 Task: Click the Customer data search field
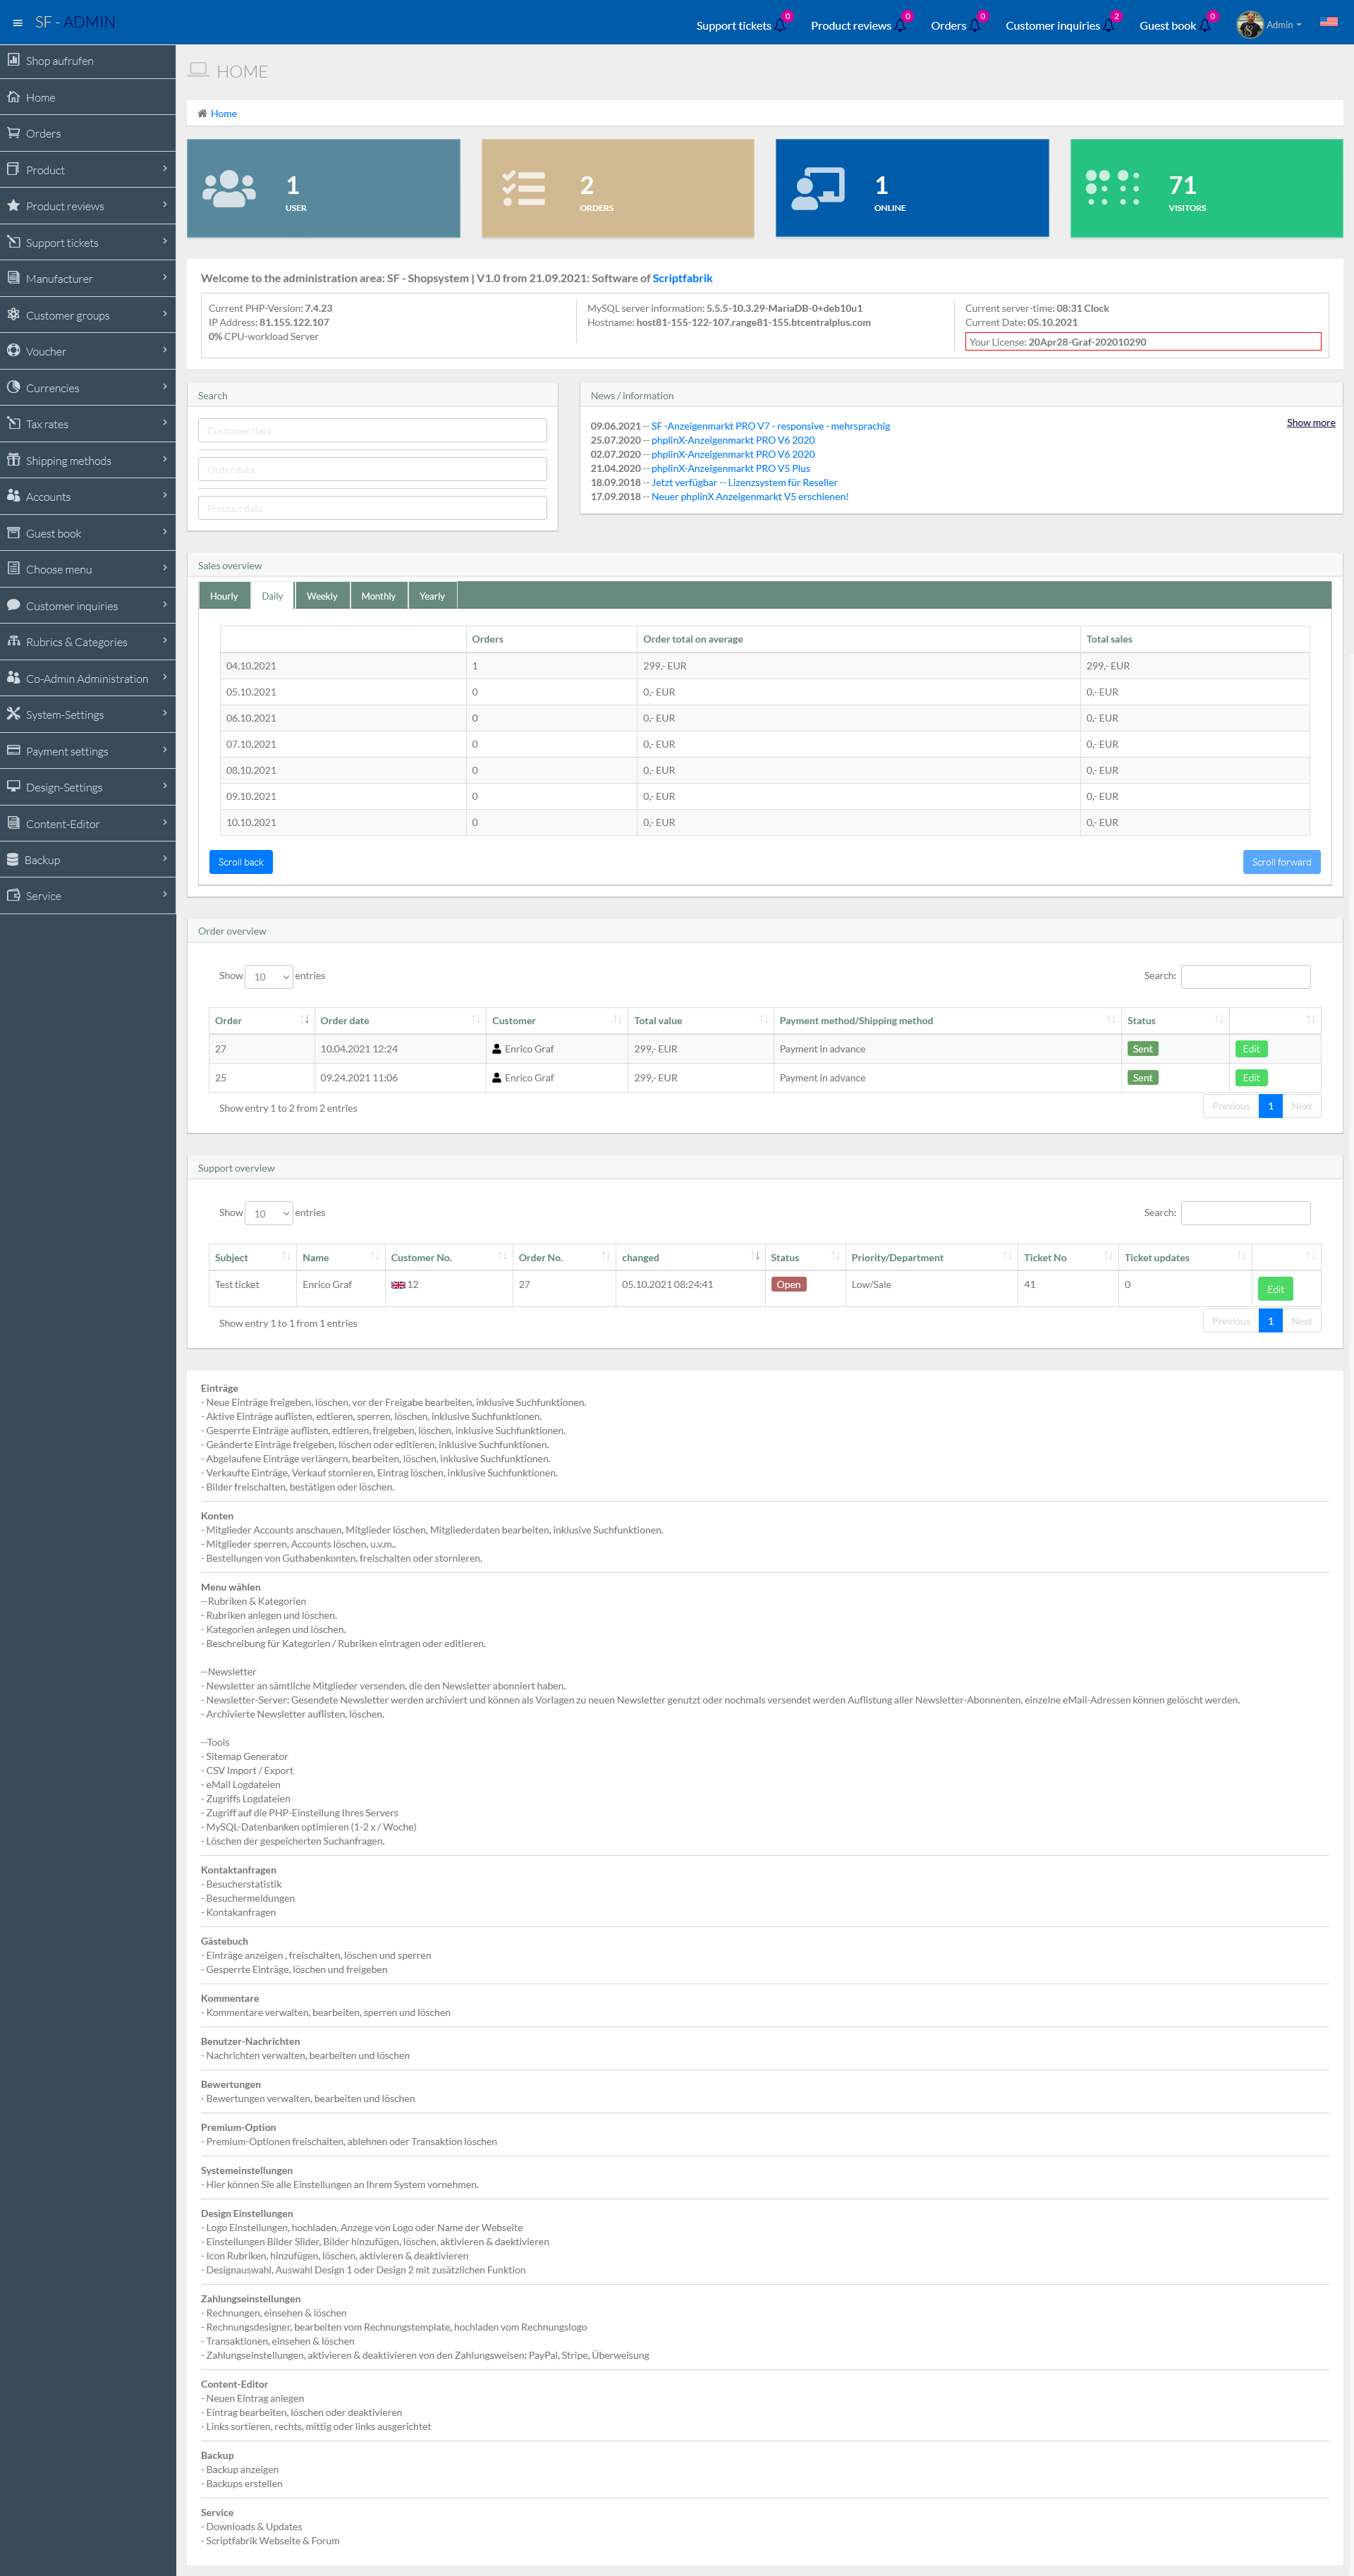pos(372,430)
